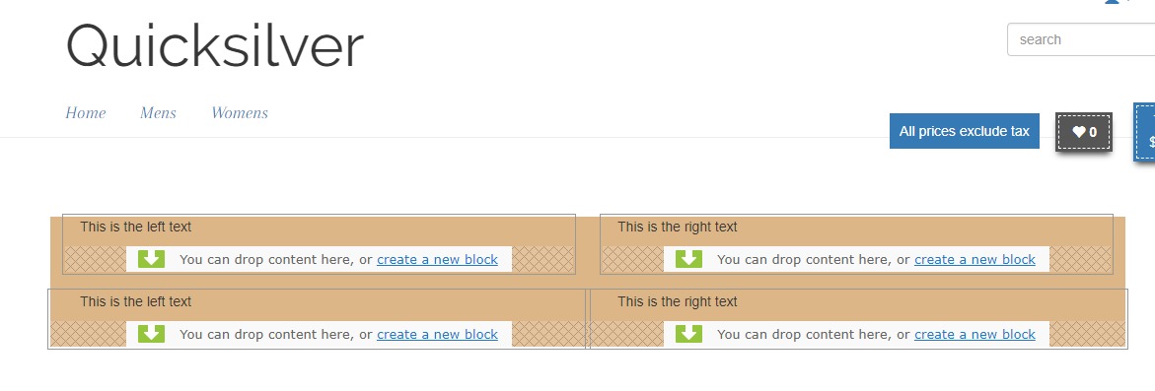Click green drop arrow in lower left content area
This screenshot has height=391, width=1155.
(x=151, y=334)
